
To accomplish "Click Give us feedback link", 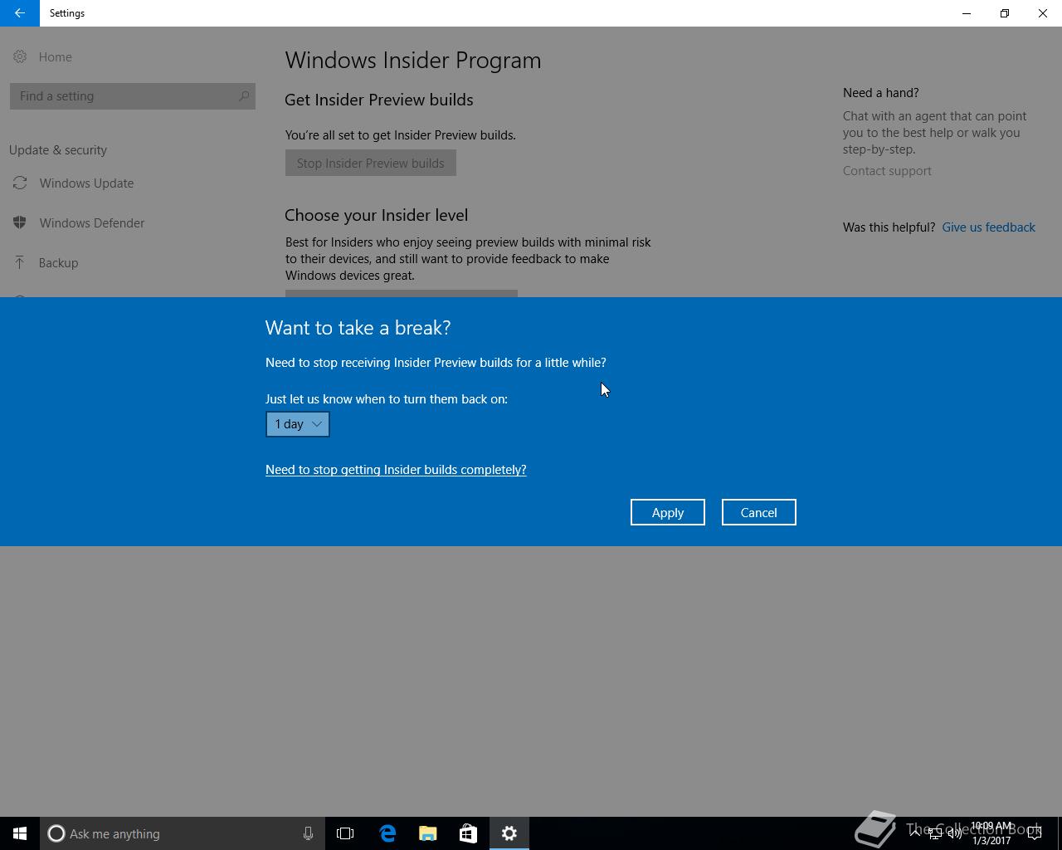I will [x=988, y=227].
